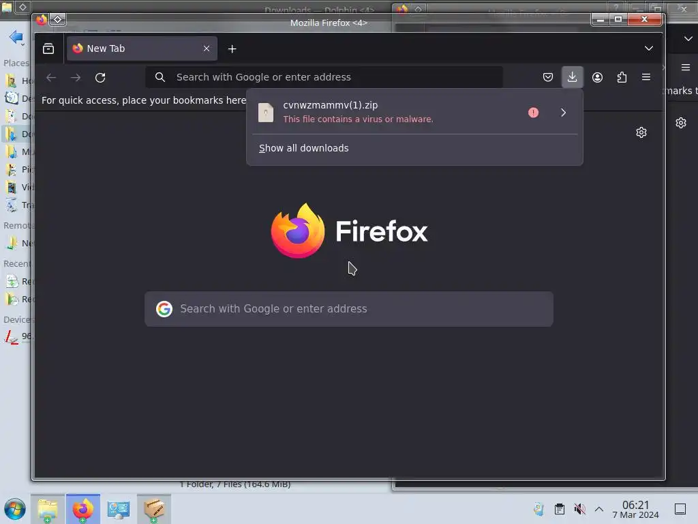Viewport: 698px width, 524px height.
Task: Click the red malware warning icon
Action: pos(533,113)
